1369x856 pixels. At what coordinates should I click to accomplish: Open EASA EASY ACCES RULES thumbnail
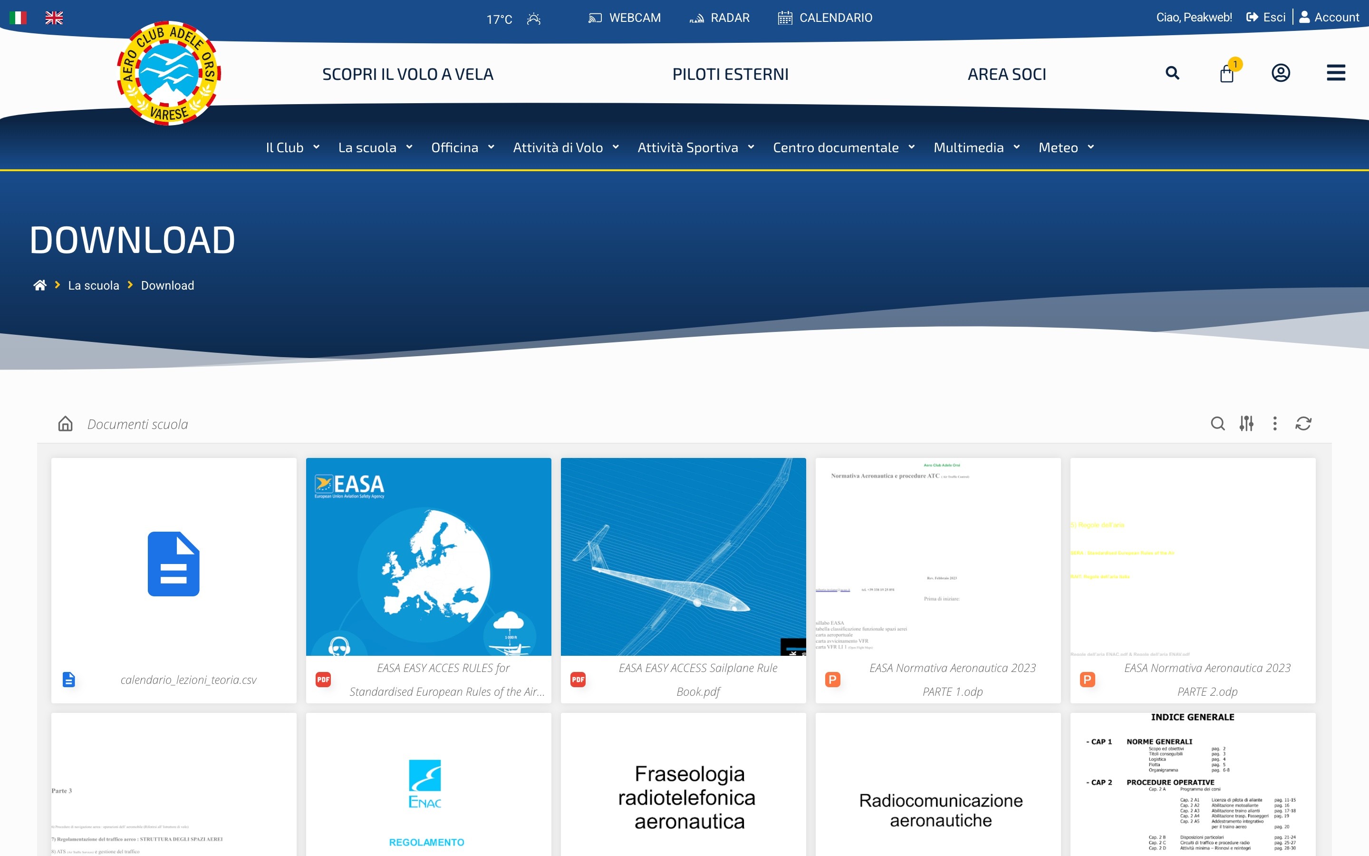point(429,556)
